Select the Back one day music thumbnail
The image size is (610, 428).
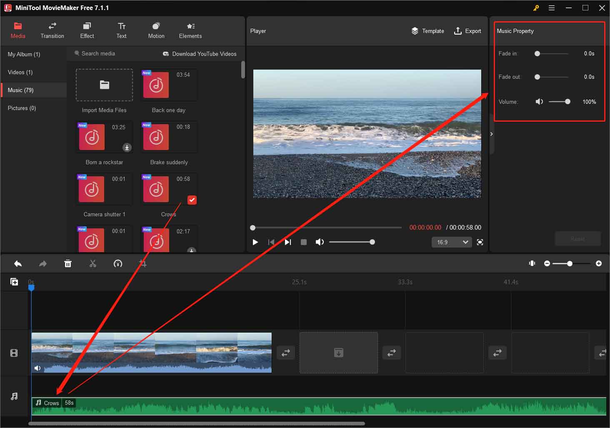[x=169, y=85]
